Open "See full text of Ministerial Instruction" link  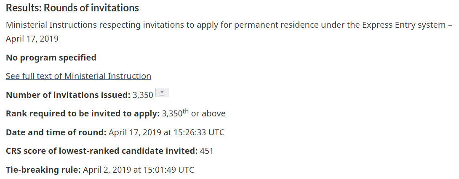(78, 76)
